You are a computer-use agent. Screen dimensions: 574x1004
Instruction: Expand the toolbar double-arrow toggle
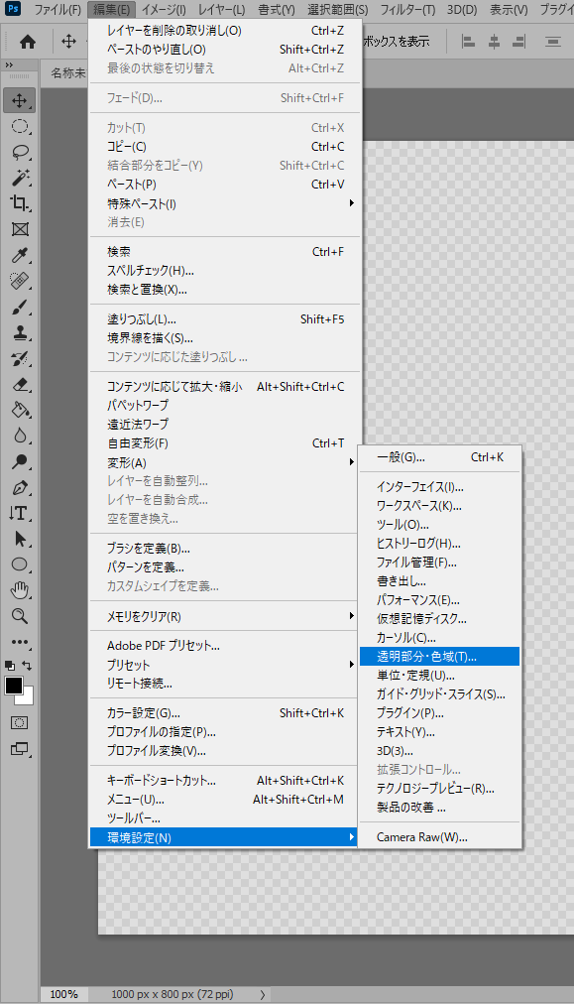coord(8,65)
